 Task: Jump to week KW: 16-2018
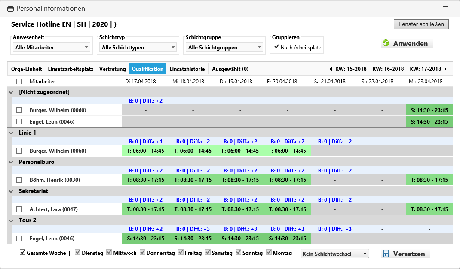388,69
